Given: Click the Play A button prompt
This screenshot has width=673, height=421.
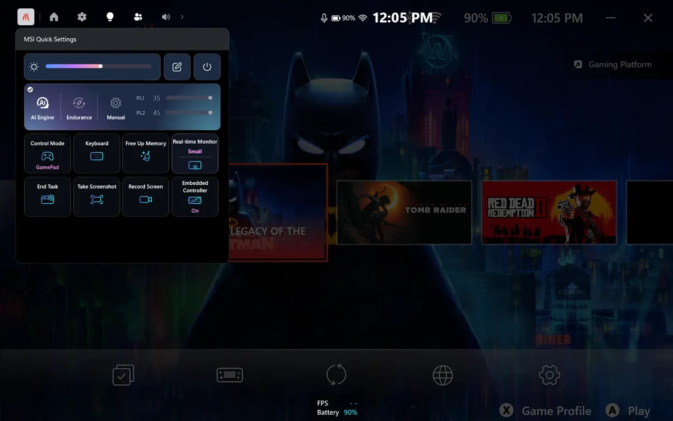Looking at the screenshot, I should point(628,411).
